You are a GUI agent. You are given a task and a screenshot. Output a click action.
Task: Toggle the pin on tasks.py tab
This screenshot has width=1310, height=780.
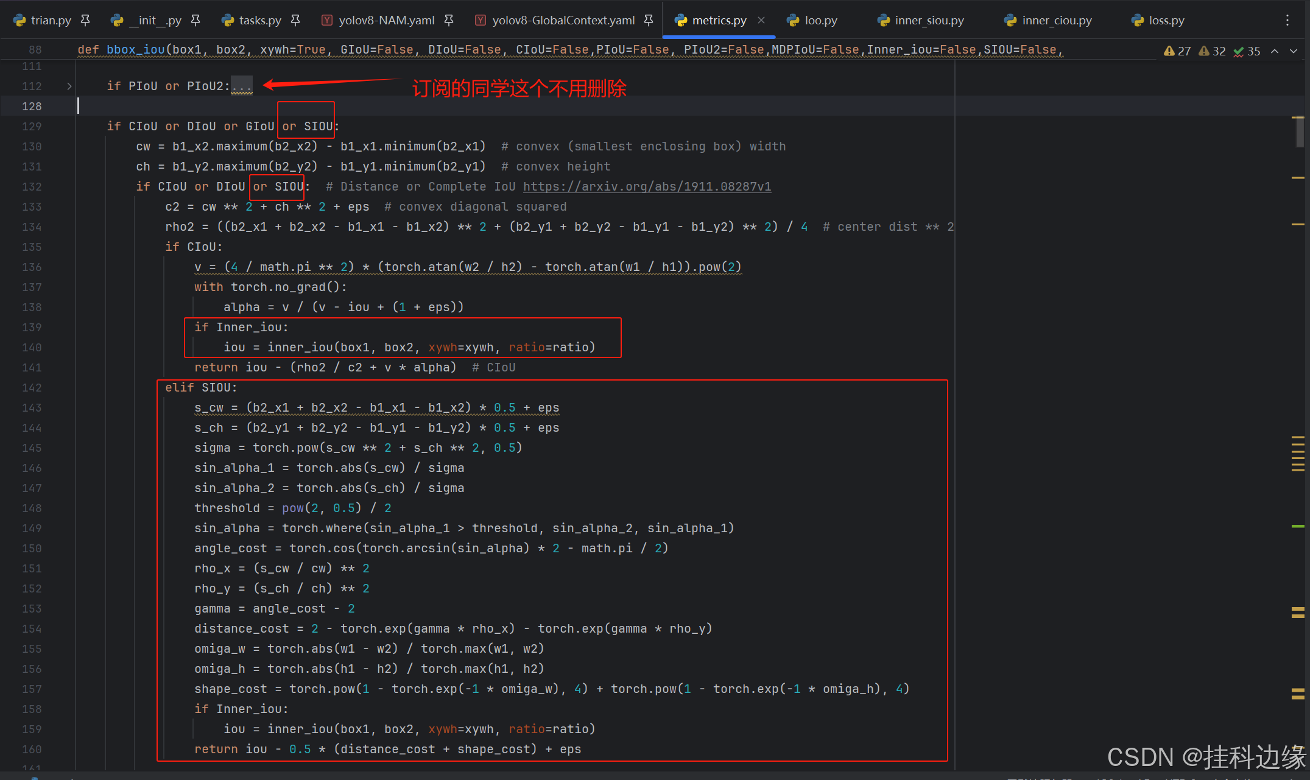click(x=295, y=20)
